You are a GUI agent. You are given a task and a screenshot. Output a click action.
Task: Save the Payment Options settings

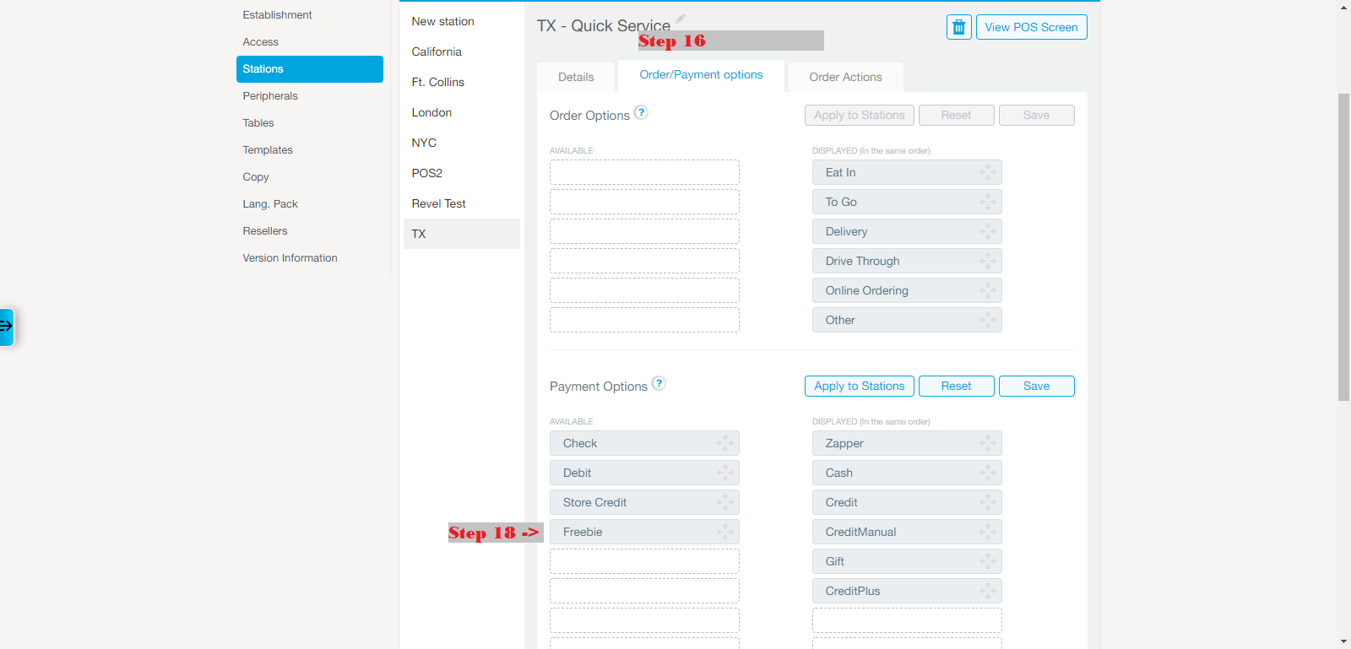tap(1036, 386)
